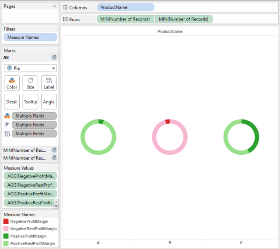Select the Measure Names filter pill
280x249 pixels.
(30, 37)
